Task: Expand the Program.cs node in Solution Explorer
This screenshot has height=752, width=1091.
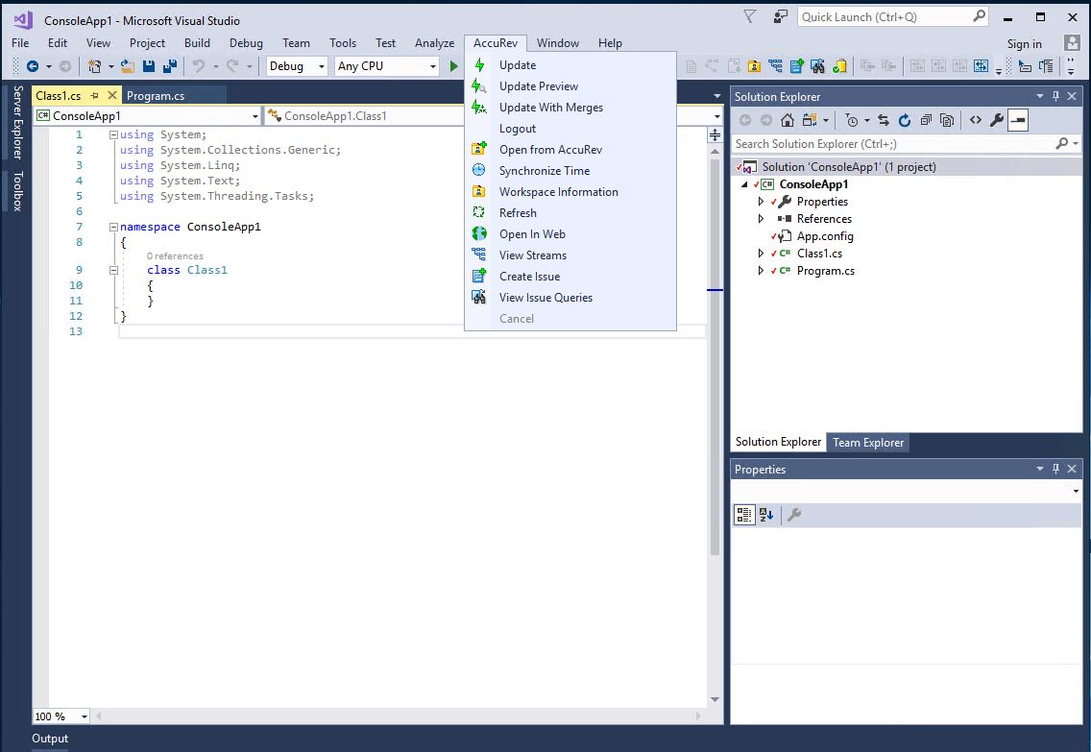Action: coord(761,271)
